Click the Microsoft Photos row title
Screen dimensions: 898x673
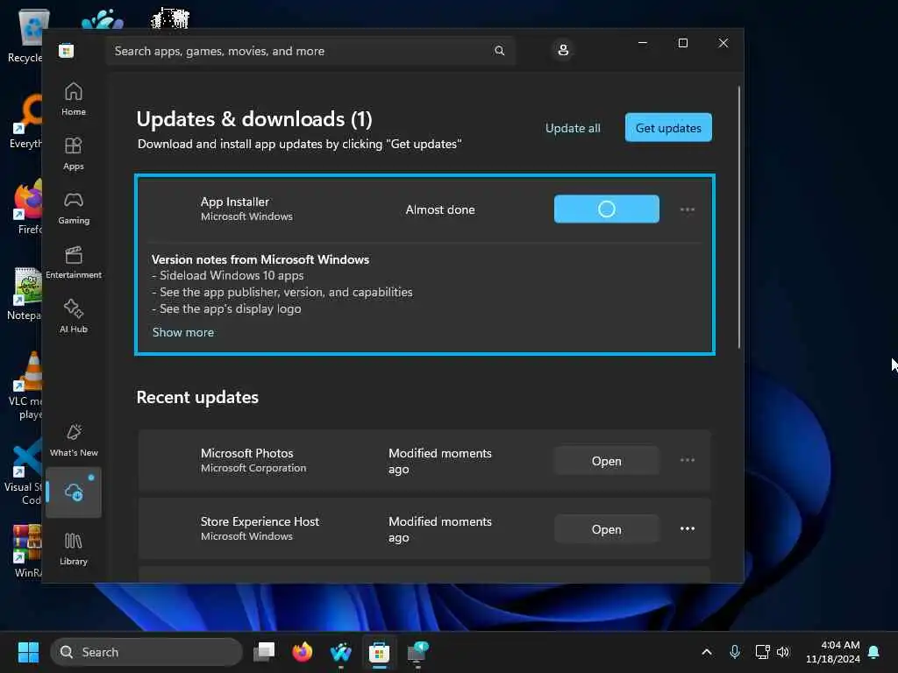point(246,453)
